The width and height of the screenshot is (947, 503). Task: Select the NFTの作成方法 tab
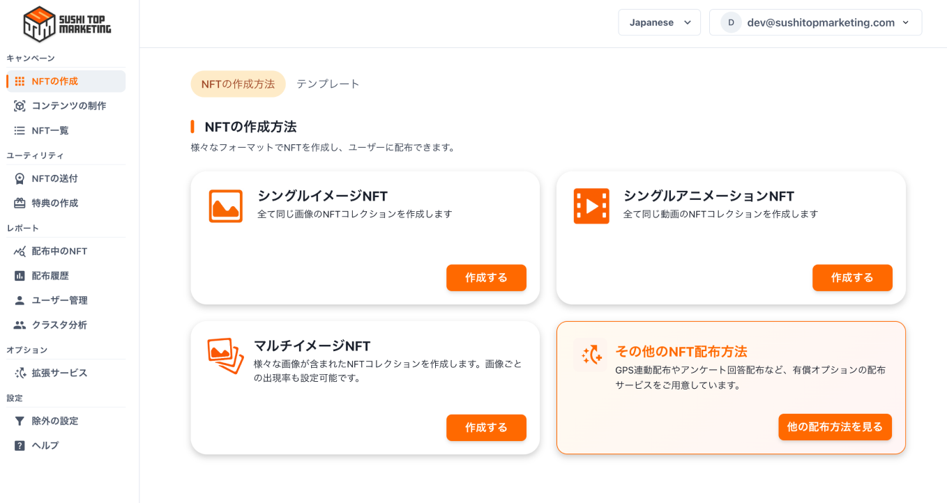click(238, 84)
